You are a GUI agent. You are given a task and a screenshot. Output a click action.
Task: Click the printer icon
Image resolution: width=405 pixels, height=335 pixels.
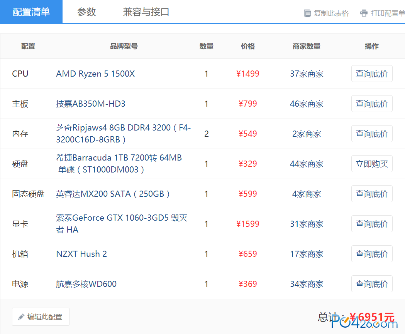click(364, 13)
